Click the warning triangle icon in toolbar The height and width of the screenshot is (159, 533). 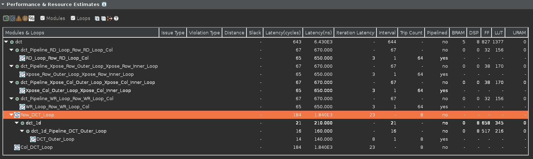[19, 18]
